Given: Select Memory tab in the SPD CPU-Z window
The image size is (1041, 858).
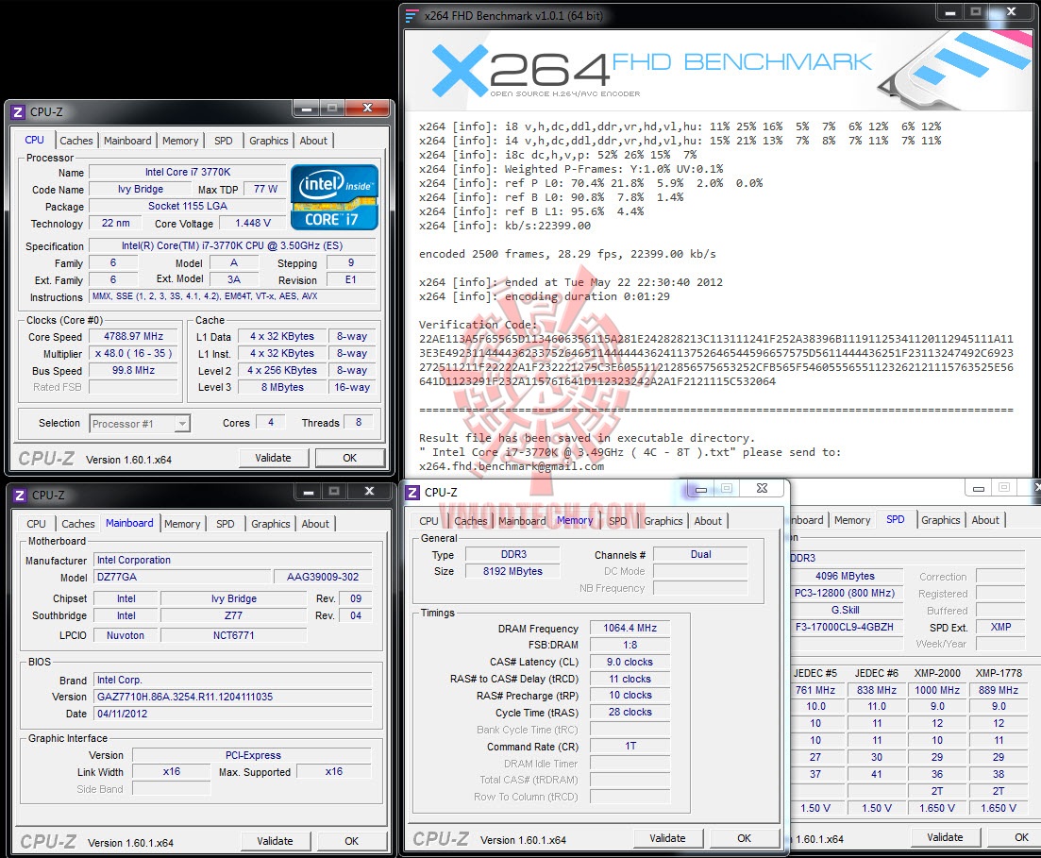Looking at the screenshot, I should (x=852, y=521).
